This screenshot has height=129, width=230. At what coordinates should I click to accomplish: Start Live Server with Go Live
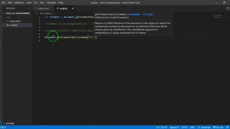(218, 127)
